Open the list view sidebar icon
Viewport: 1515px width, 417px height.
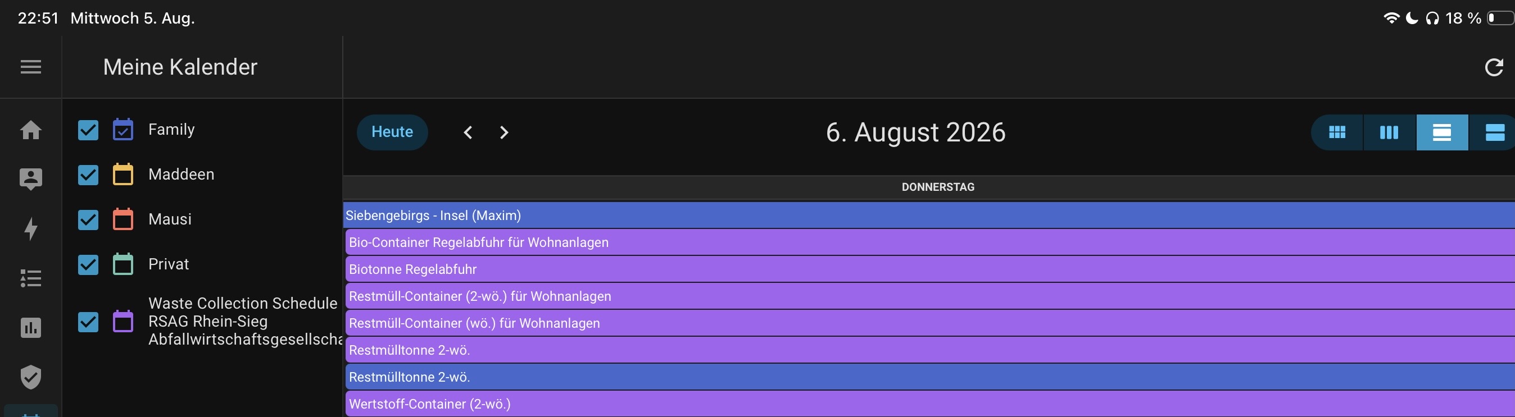point(30,278)
